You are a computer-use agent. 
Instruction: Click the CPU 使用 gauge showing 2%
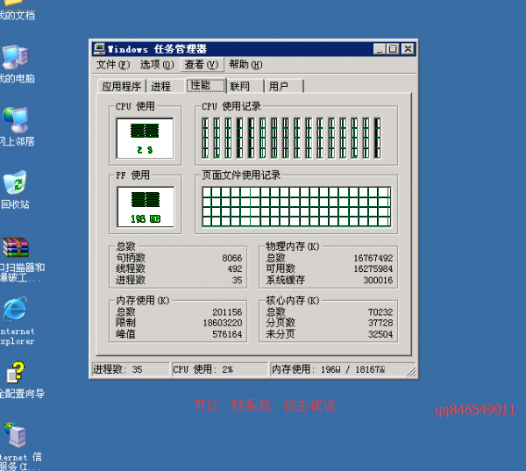[x=145, y=138]
